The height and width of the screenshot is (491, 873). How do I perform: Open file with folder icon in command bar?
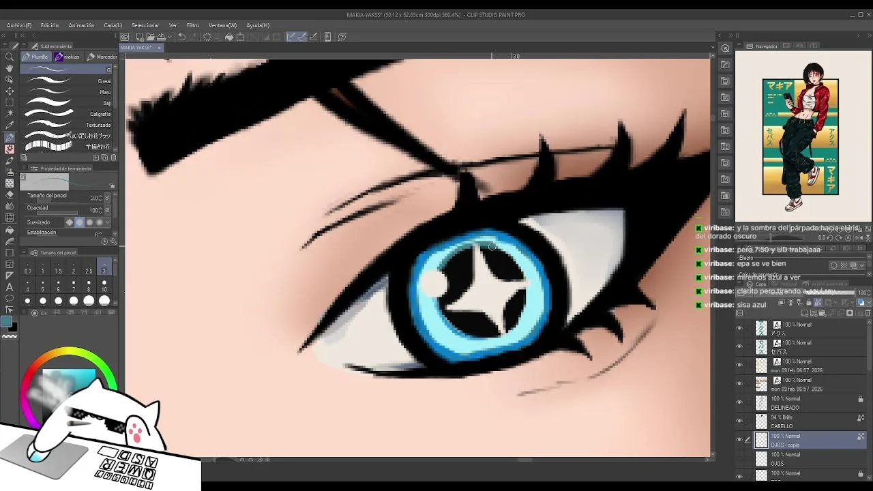point(150,37)
